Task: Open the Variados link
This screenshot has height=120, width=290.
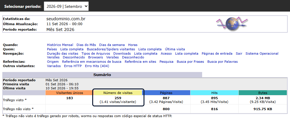Action: [54, 66]
